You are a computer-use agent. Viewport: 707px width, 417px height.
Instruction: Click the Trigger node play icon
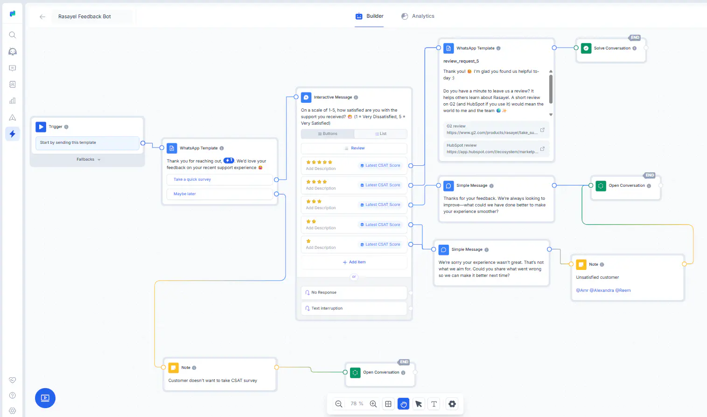(x=41, y=127)
